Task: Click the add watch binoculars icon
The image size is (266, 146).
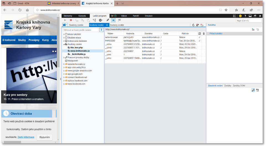Action: point(253,30)
